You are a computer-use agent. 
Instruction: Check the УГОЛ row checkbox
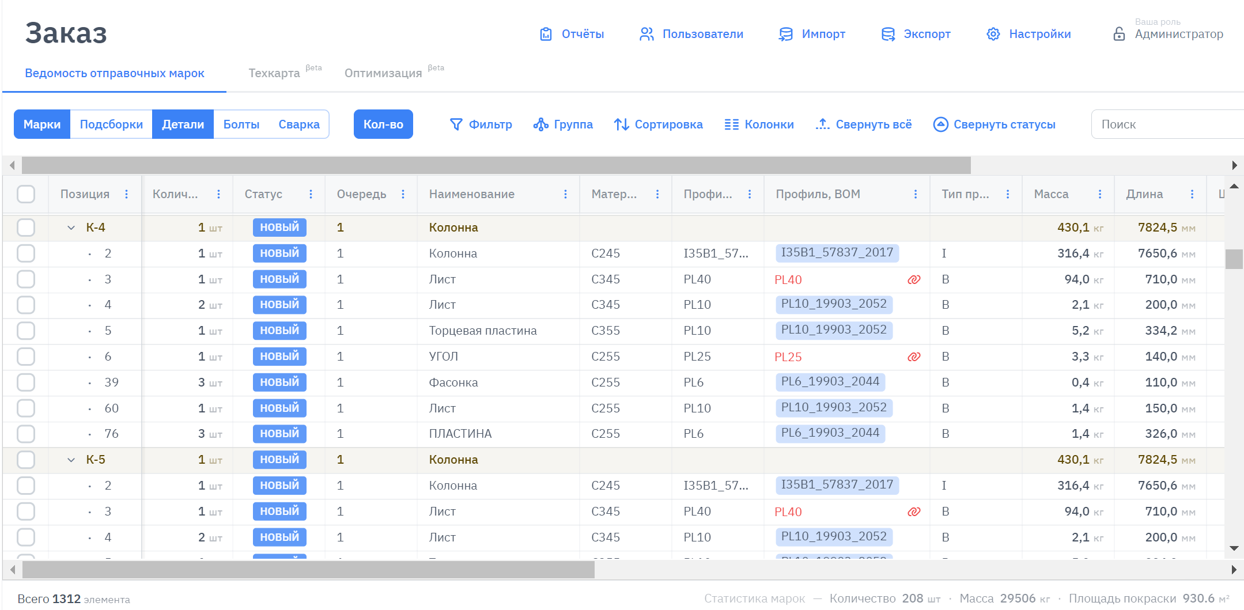tap(26, 357)
